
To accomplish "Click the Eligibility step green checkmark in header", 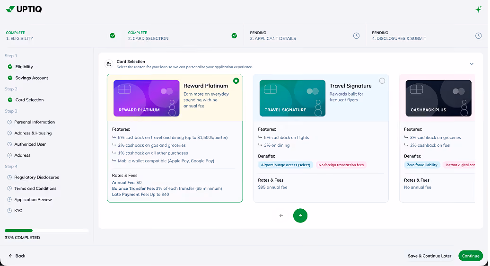I will point(113,35).
